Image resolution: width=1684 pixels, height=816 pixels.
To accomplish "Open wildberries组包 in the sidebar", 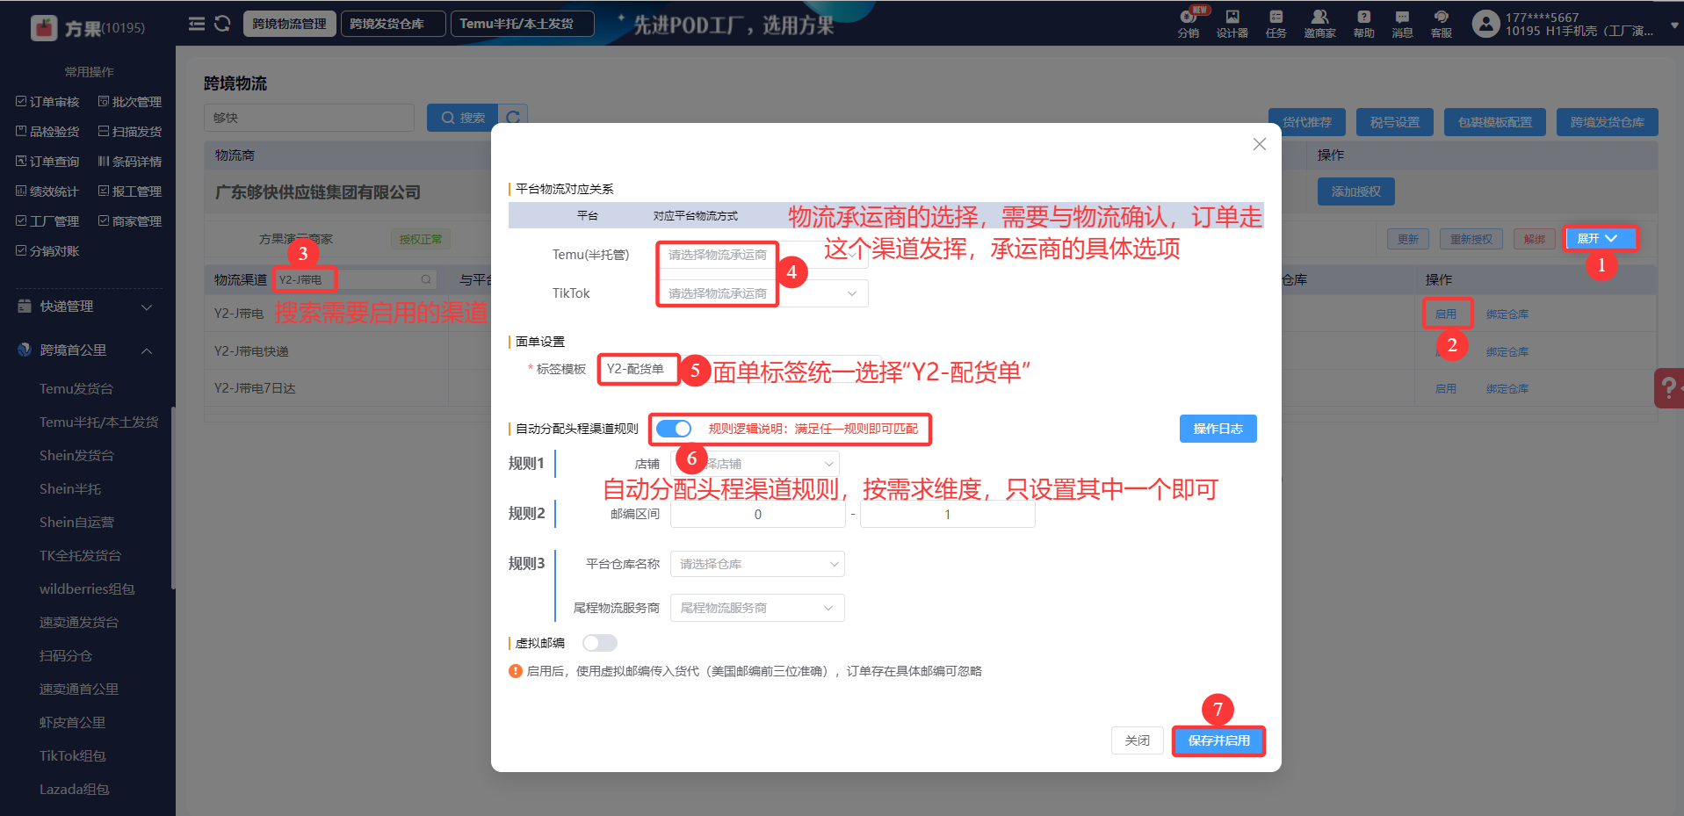I will point(87,589).
